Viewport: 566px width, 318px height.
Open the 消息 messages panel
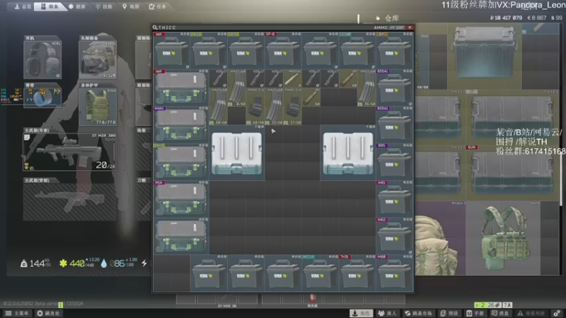[x=500, y=313]
